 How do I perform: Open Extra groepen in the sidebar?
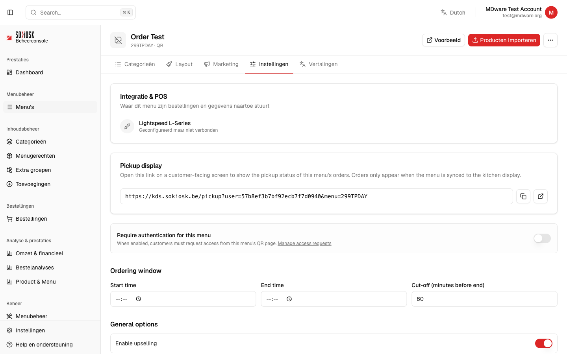click(50, 170)
